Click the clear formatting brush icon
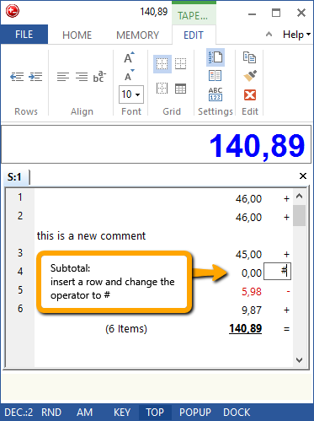 coord(249,76)
